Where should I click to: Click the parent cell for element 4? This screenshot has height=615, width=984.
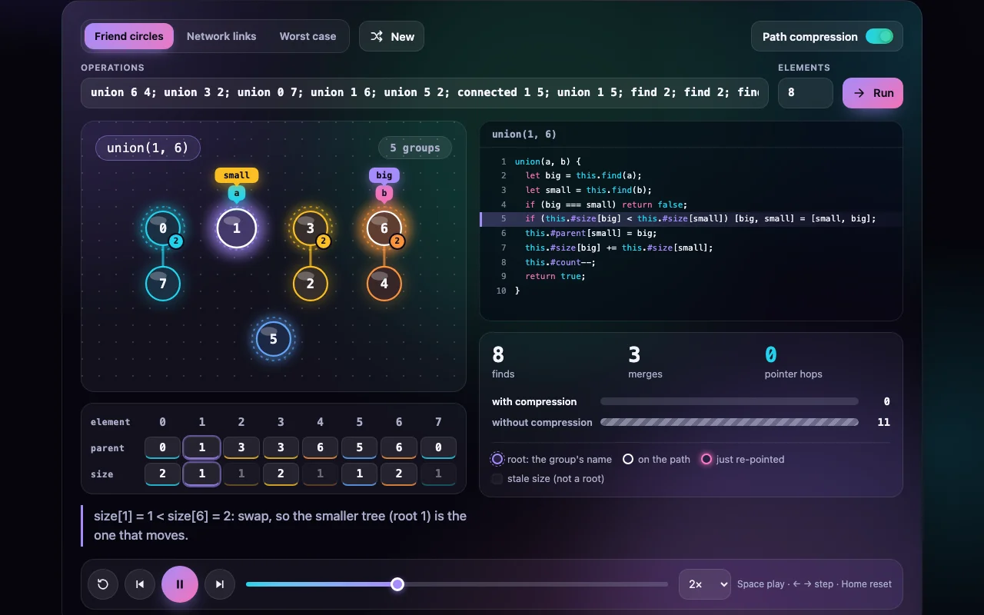click(321, 448)
